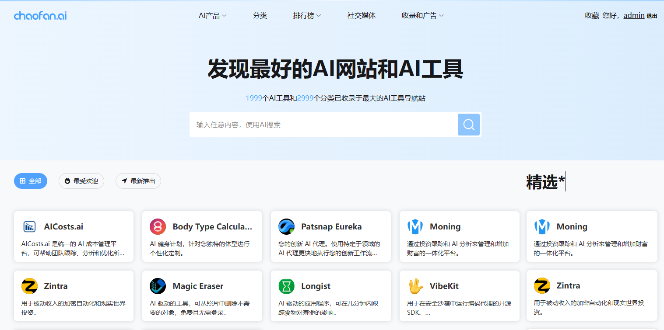664x330 pixels.
Task: Open the 社交媒体 menu item
Action: pyautogui.click(x=362, y=16)
